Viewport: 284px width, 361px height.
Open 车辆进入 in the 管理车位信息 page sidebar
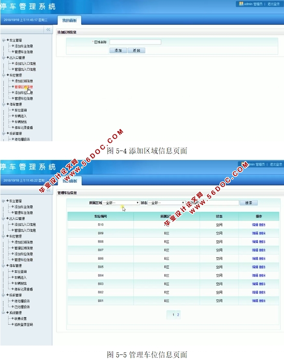21,278
